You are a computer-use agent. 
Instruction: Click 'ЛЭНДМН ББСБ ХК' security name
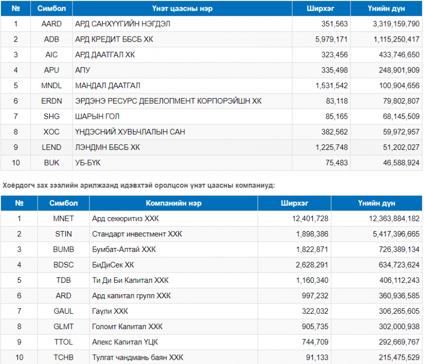tap(107, 147)
